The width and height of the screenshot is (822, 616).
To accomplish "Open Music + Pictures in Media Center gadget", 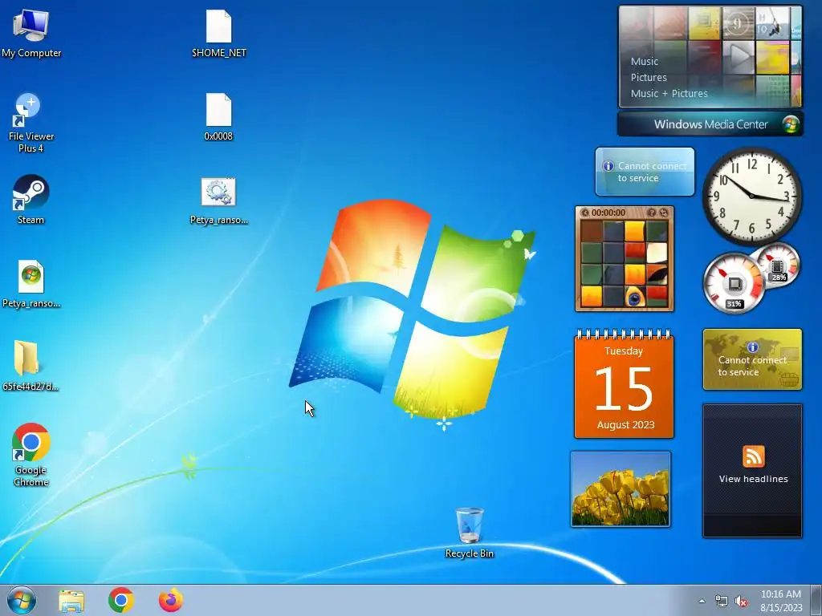I will [669, 94].
